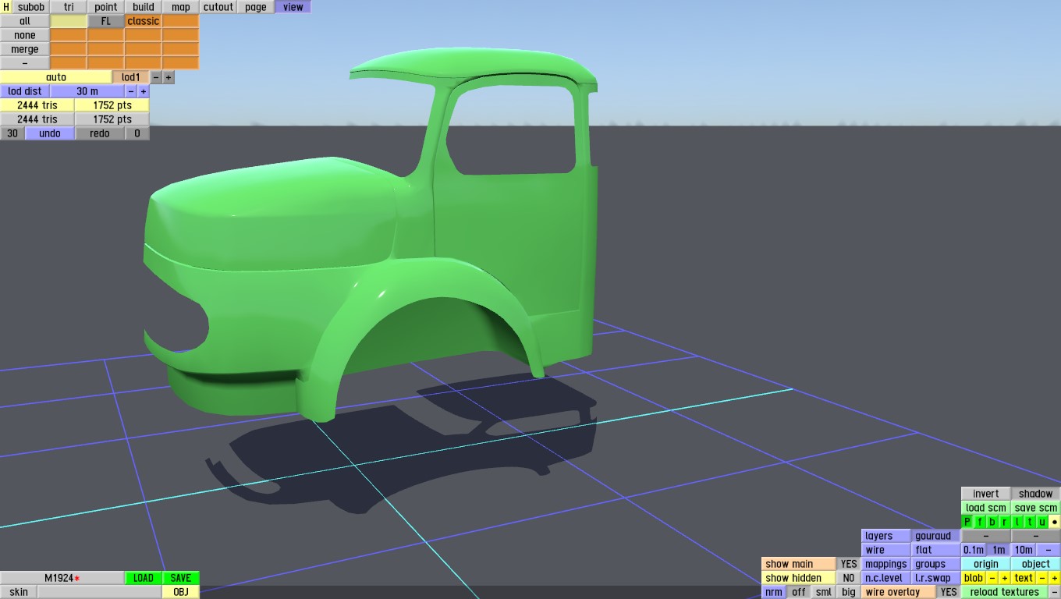Enable flat shading mode
The height and width of the screenshot is (599, 1061).
936,550
